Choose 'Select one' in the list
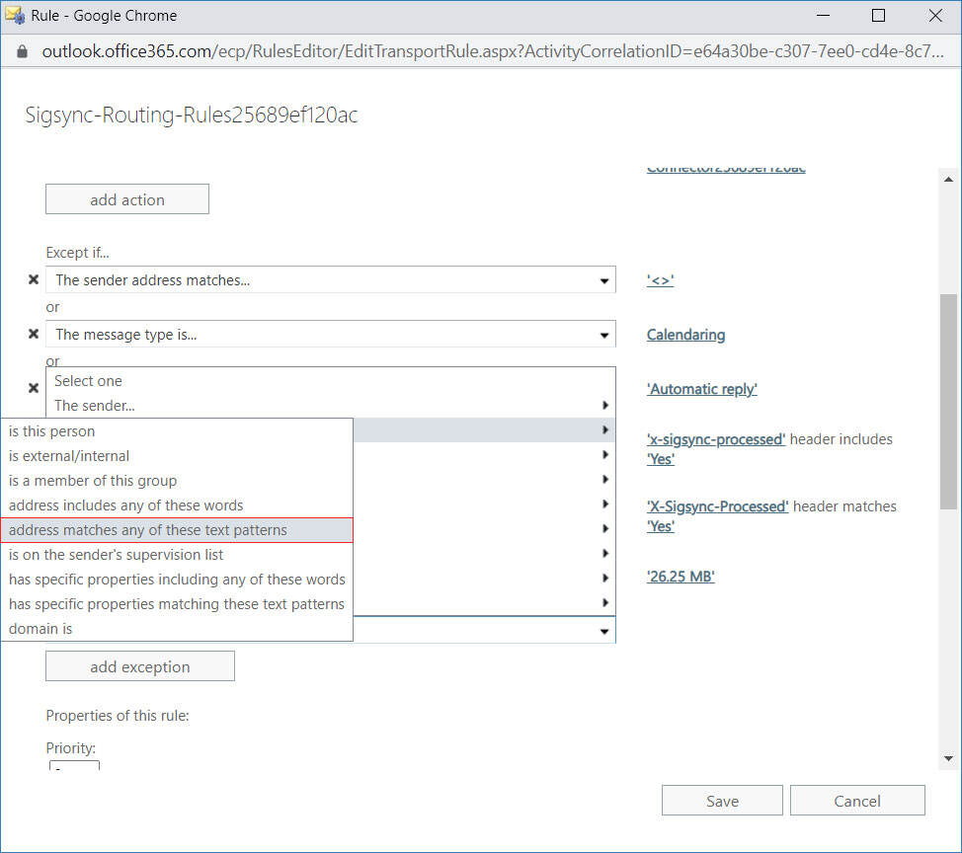Image resolution: width=962 pixels, height=853 pixels. click(89, 381)
